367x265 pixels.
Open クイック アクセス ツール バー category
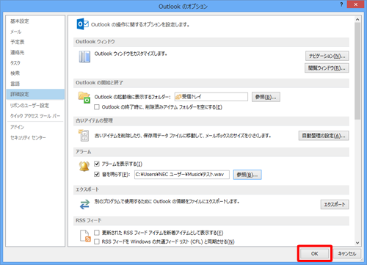(x=35, y=116)
